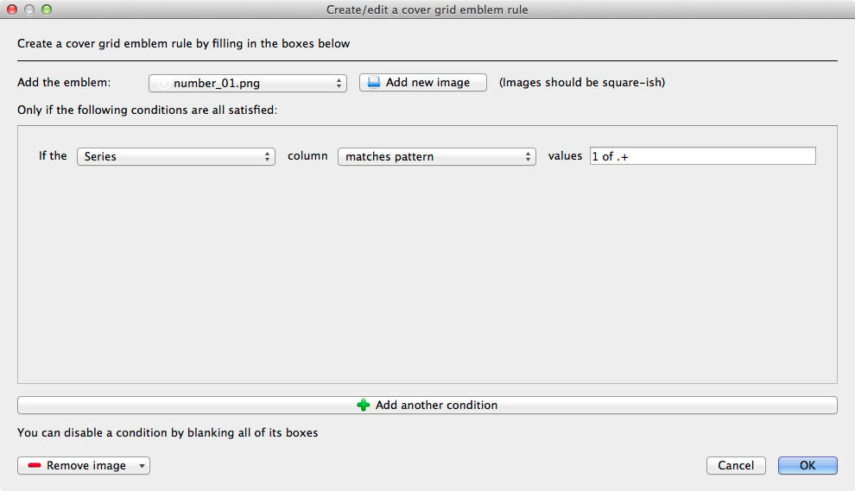This screenshot has height=491, width=855.
Task: Cancel the emblem rule dialog
Action: coord(736,465)
